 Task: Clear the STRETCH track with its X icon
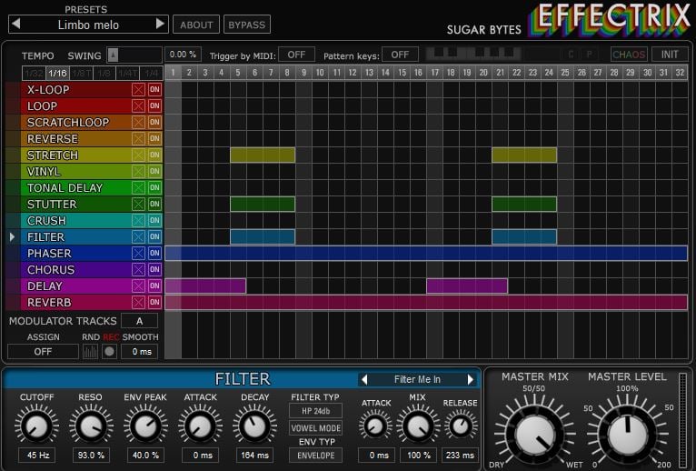[138, 155]
